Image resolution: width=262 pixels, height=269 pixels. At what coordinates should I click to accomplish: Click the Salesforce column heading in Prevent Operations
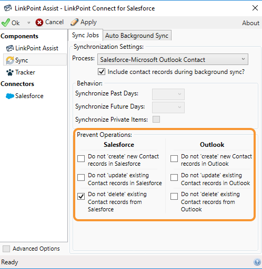(x=119, y=145)
